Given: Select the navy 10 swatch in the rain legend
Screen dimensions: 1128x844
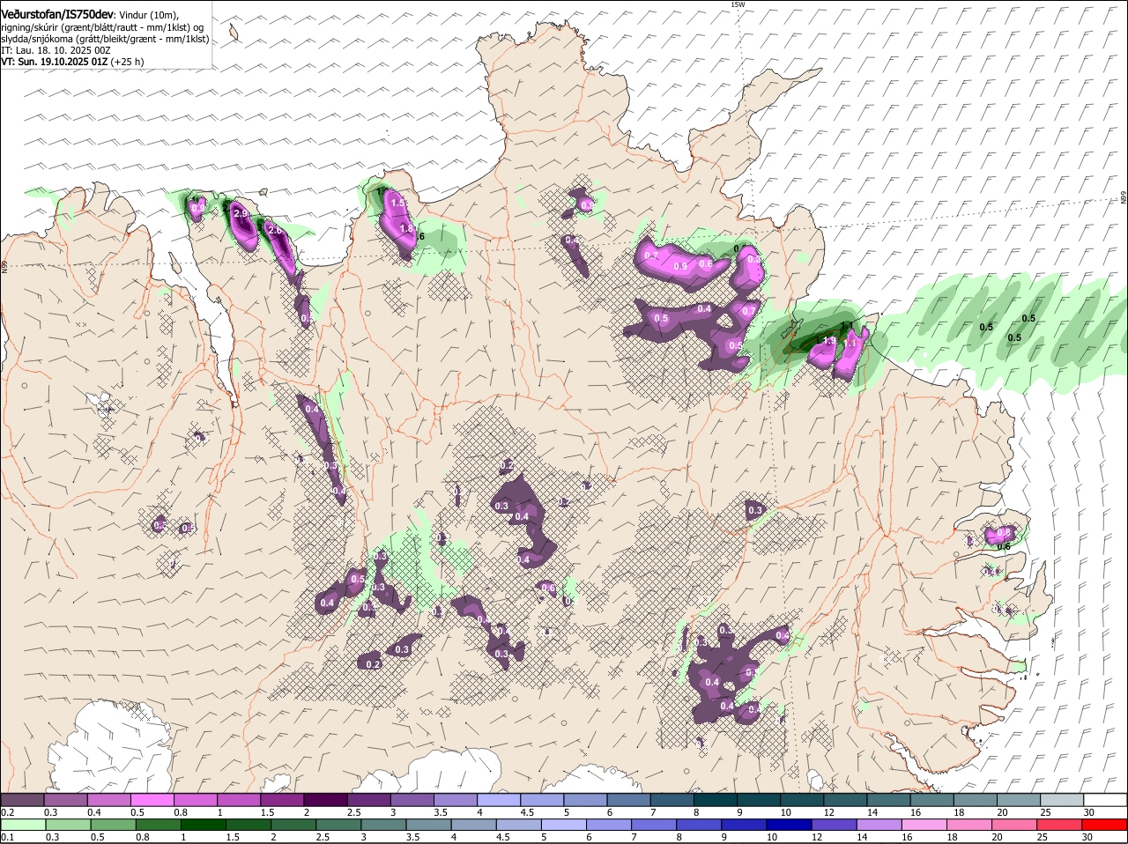Looking at the screenshot, I should (x=789, y=825).
